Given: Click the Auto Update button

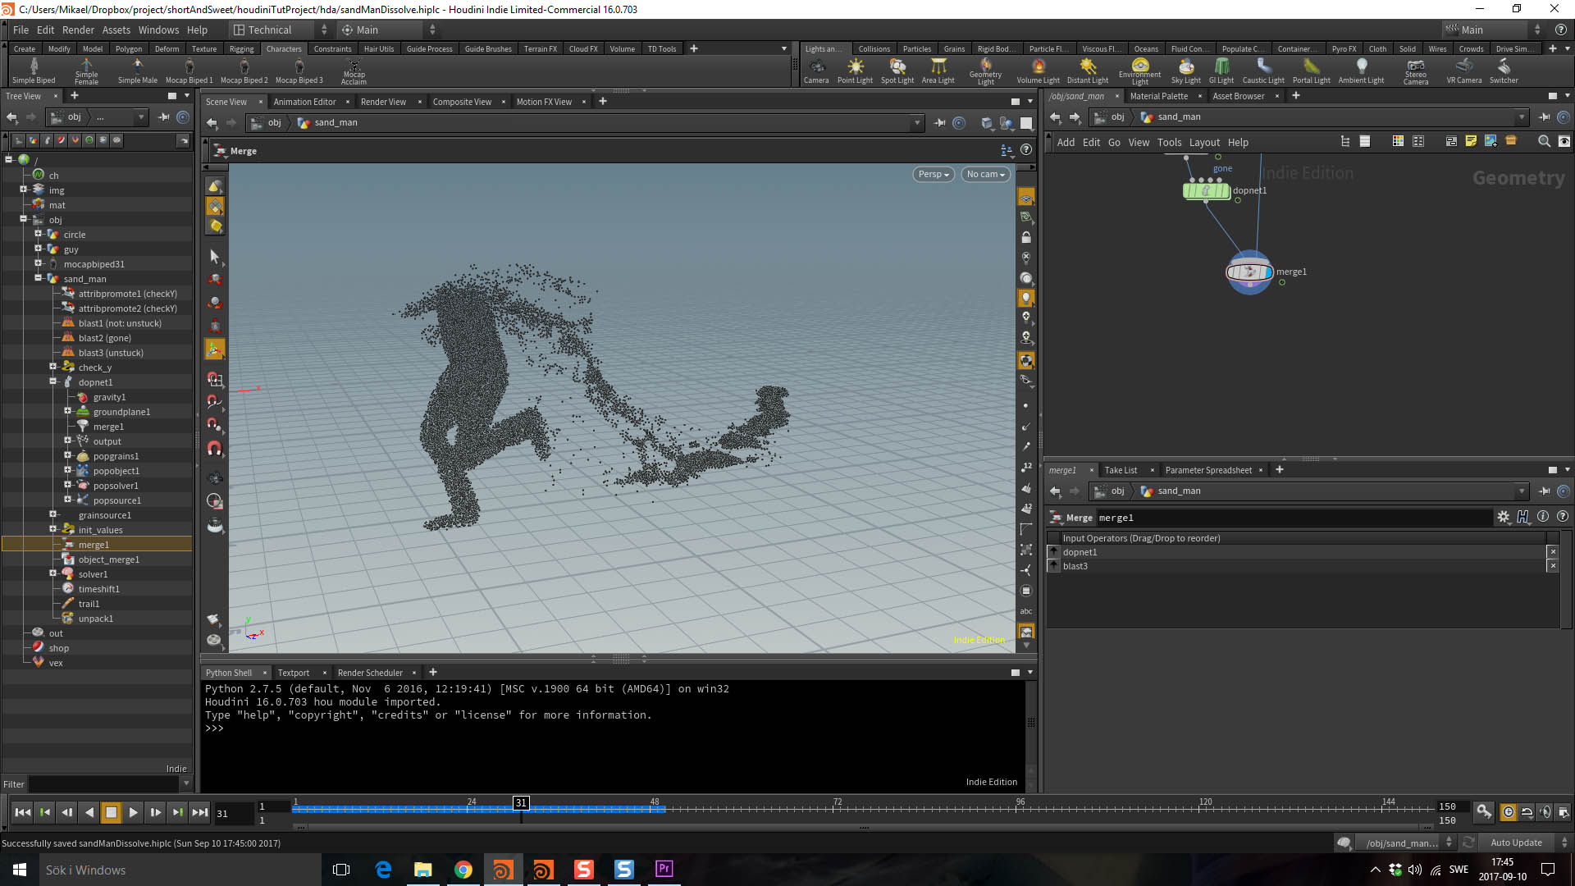Looking at the screenshot, I should pos(1516,843).
